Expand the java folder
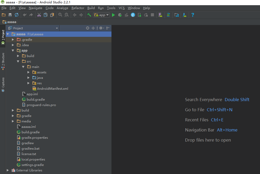This screenshot has width=260, height=174. (x=29, y=78)
